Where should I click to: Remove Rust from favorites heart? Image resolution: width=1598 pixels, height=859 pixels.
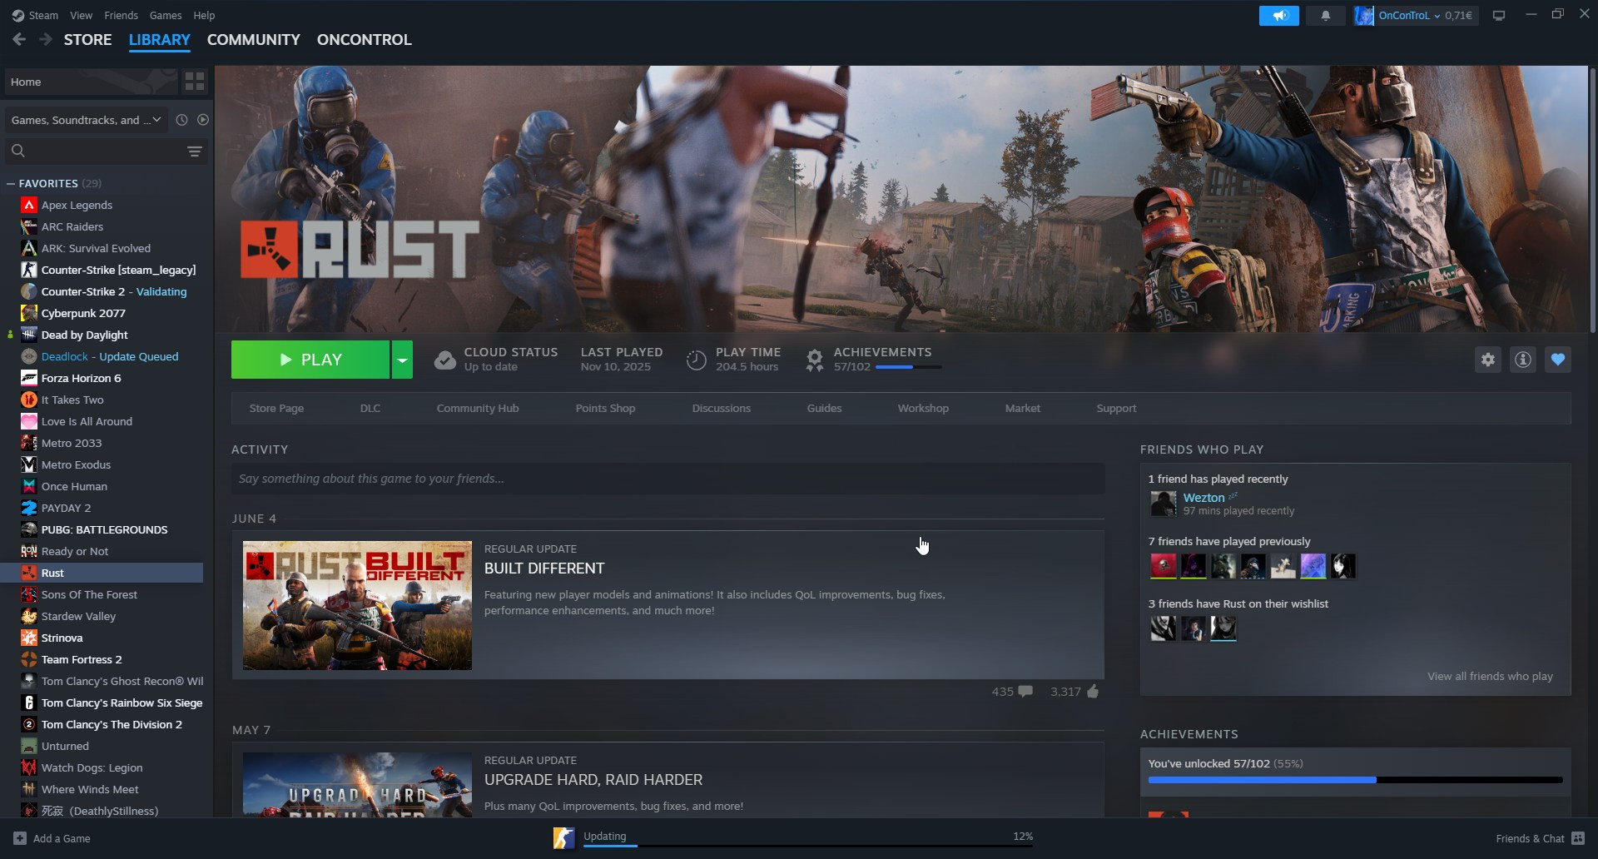[x=1558, y=360]
